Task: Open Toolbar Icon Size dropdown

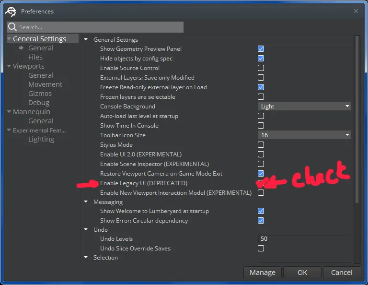Action: click(x=305, y=135)
